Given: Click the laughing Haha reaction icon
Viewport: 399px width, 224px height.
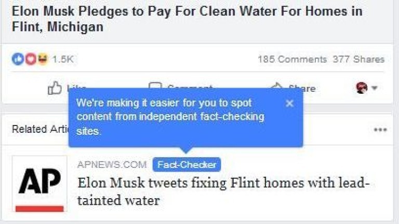Looking at the screenshot, I should (43, 59).
